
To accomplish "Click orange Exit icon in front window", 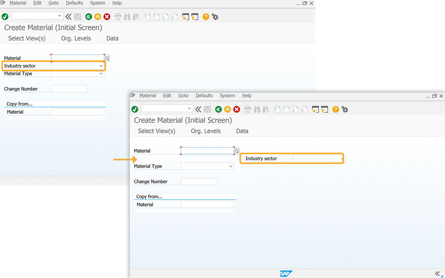I will click(x=228, y=109).
